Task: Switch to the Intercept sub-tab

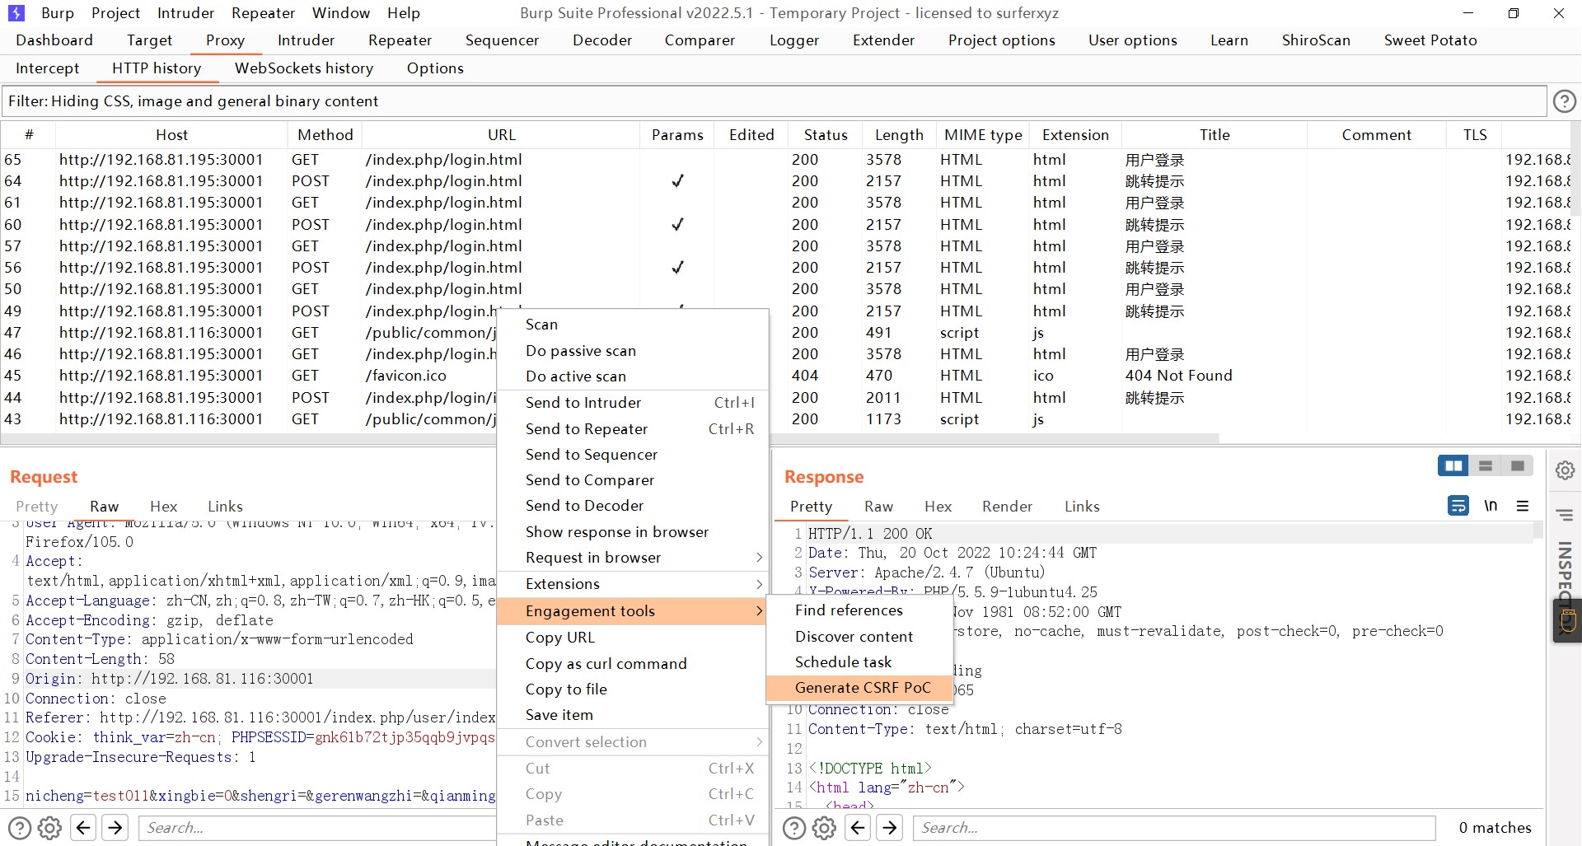Action: click(x=48, y=68)
